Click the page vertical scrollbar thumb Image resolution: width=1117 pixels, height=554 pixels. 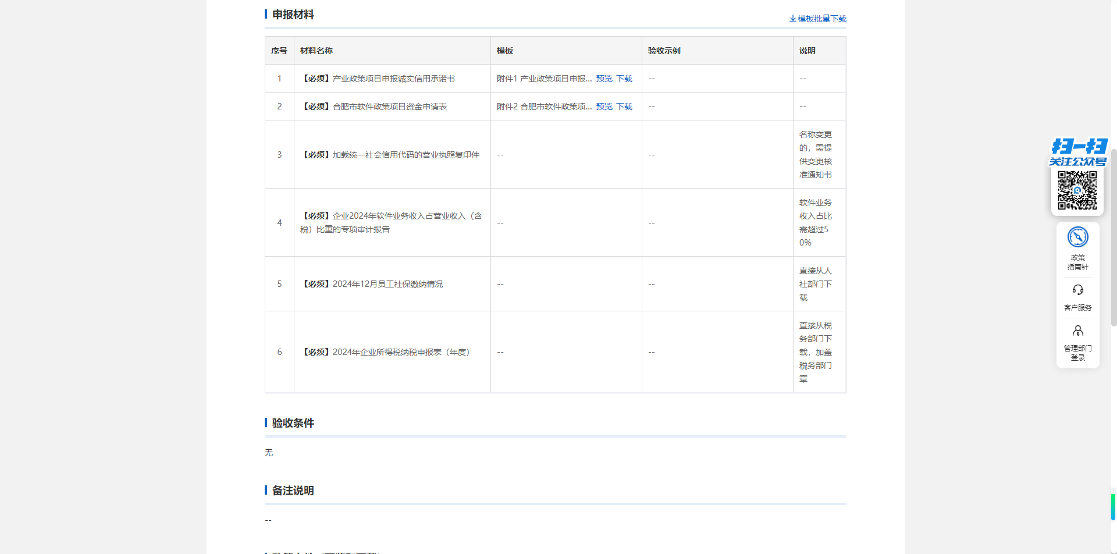[1114, 233]
